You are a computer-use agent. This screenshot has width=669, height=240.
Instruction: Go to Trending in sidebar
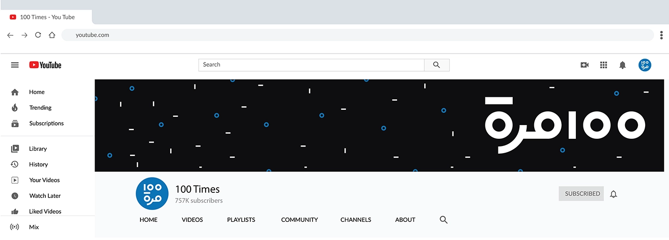pos(40,108)
